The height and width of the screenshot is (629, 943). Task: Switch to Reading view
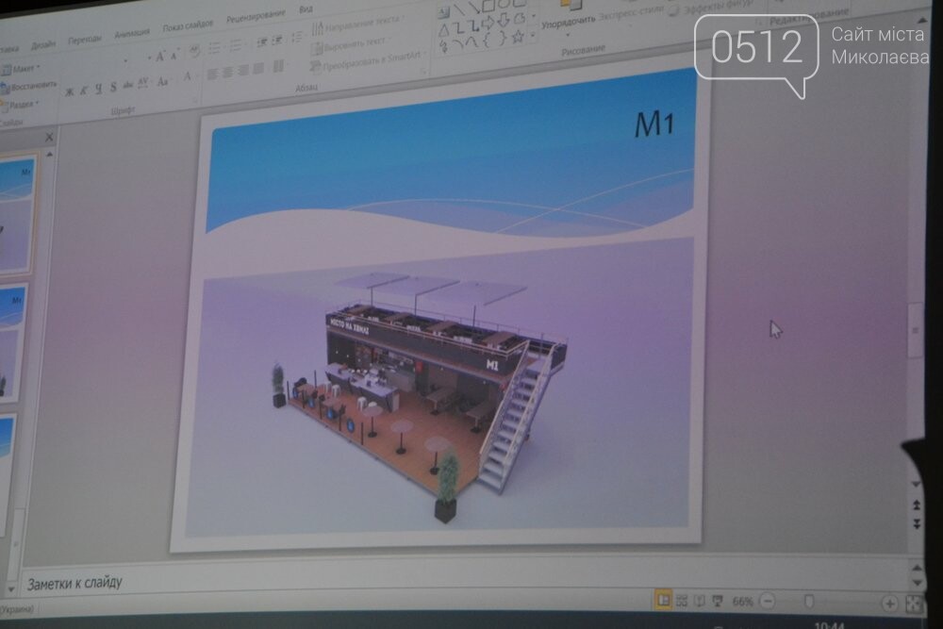tap(699, 600)
